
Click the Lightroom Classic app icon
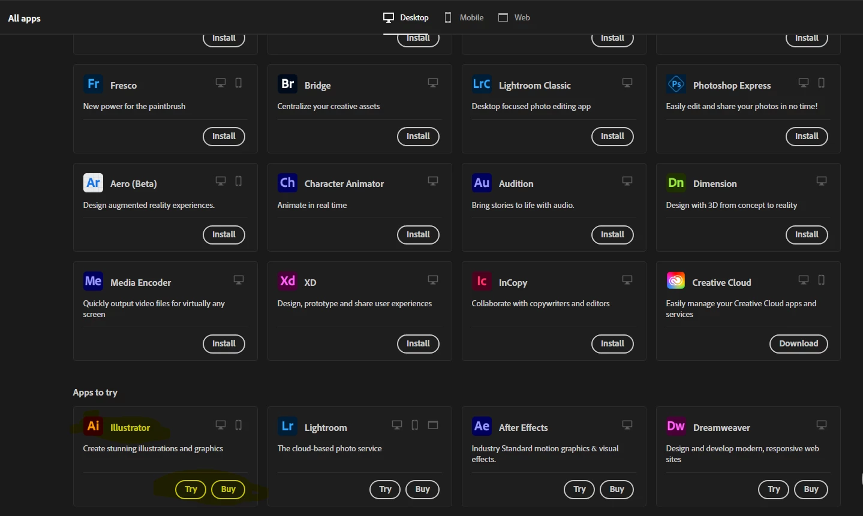482,84
